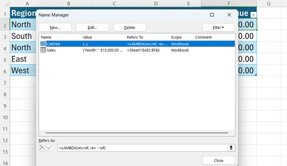Maximize the Name Manager dialog

point(212,15)
